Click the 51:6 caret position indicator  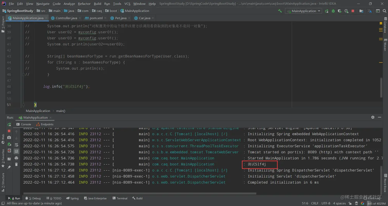point(305,203)
